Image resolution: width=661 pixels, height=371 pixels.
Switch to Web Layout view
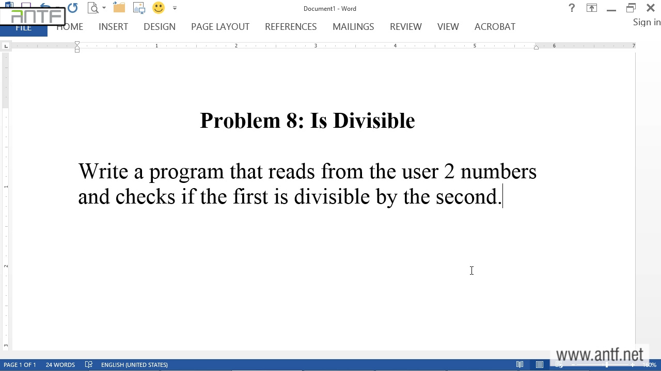[x=559, y=365]
